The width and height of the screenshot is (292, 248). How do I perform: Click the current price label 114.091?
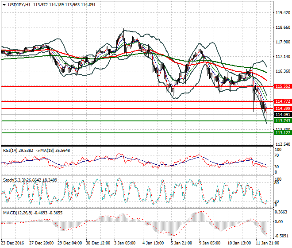283,115
